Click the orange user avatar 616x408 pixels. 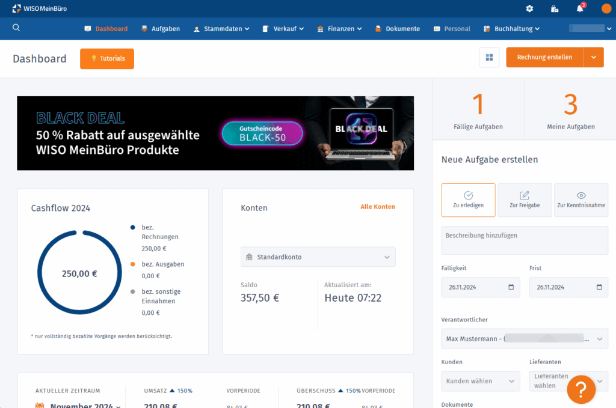[x=606, y=8]
